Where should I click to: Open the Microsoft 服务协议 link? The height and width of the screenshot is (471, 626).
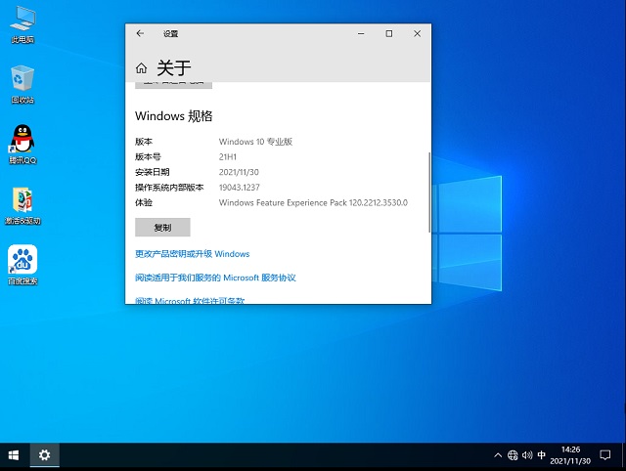tap(215, 278)
